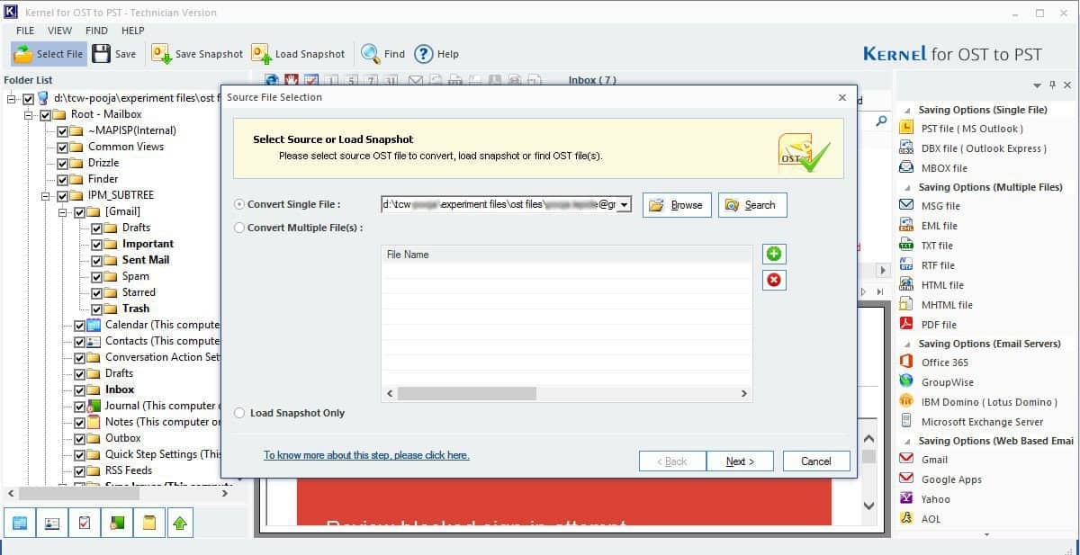The image size is (1080, 555).
Task: Click the Load Snapshot icon
Action: point(298,54)
